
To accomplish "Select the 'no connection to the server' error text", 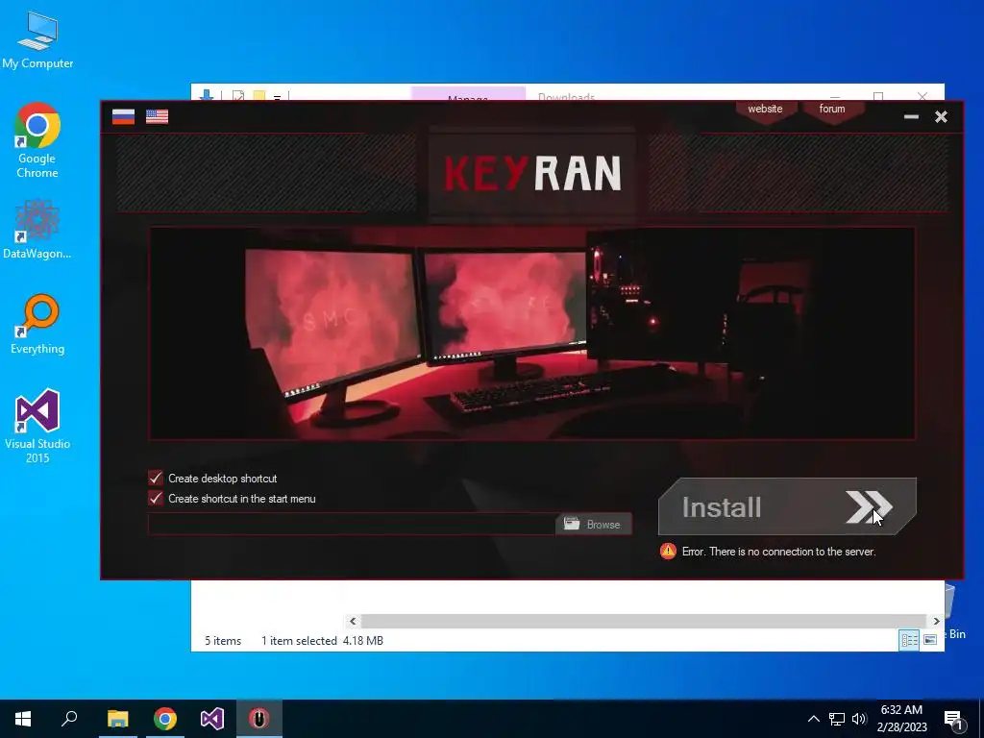I will click(x=778, y=552).
